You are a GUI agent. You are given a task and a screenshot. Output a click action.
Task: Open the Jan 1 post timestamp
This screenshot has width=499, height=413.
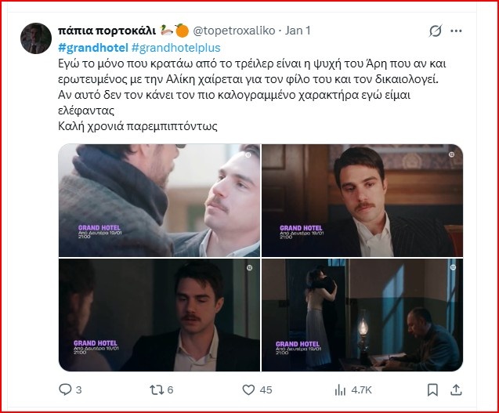[298, 31]
